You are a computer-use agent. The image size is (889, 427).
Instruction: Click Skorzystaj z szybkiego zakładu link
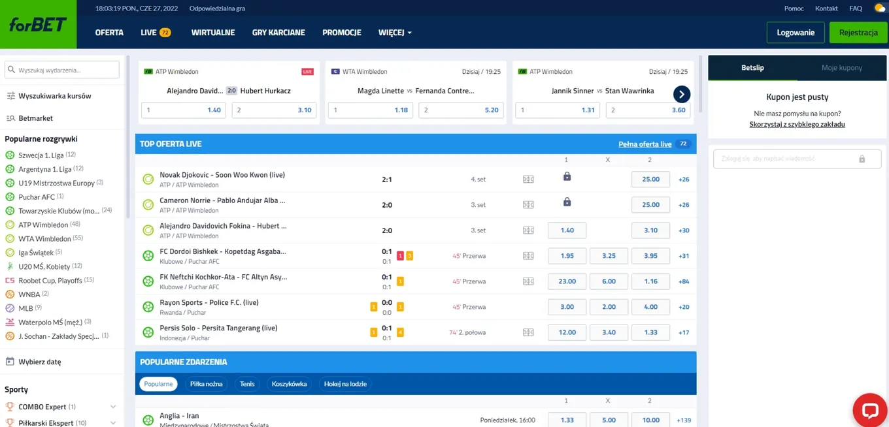coord(797,124)
